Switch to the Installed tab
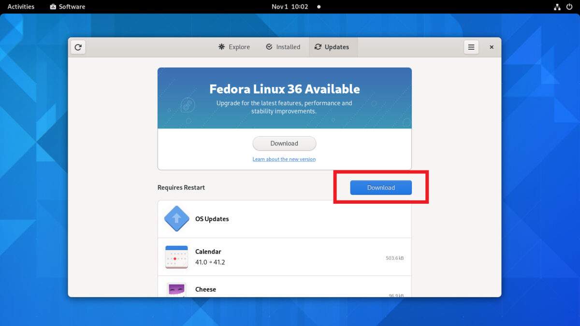Viewport: 580px width, 326px height. [x=283, y=47]
